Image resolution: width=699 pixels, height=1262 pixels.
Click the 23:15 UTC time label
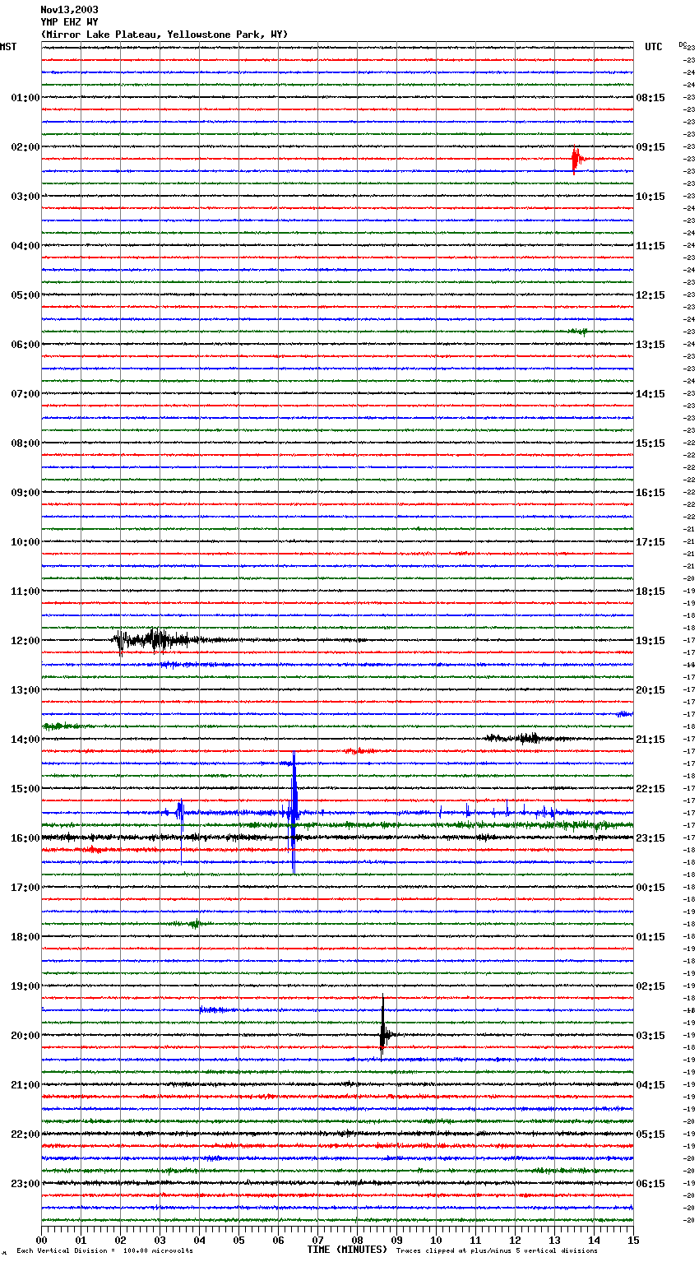pos(650,838)
